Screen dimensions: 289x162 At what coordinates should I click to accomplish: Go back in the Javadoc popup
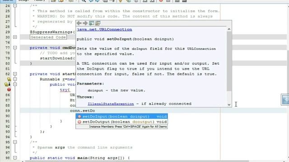tap(79, 23)
